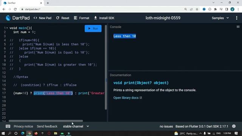Go back in browser
Screen dimensions: 242x136
[x=4, y=9]
